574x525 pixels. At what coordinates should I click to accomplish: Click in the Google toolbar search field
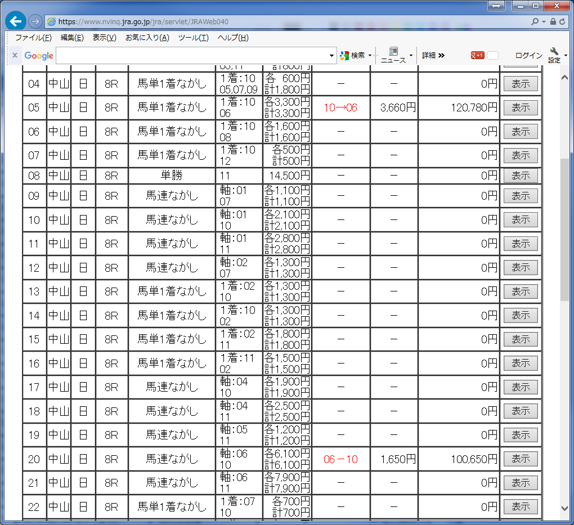pyautogui.click(x=192, y=56)
